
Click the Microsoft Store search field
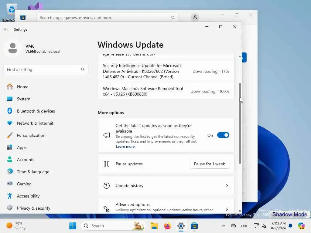[107, 18]
